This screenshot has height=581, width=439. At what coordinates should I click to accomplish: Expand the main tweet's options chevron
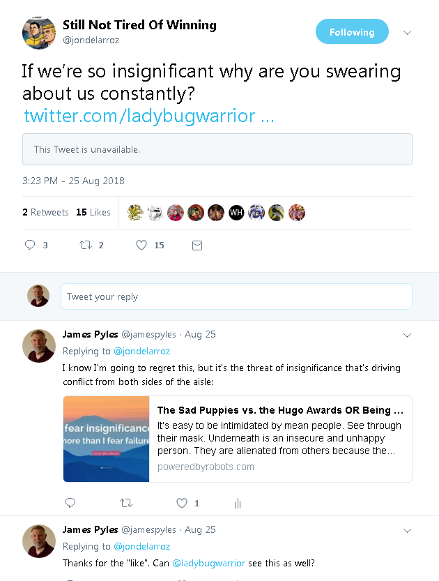pos(408,33)
